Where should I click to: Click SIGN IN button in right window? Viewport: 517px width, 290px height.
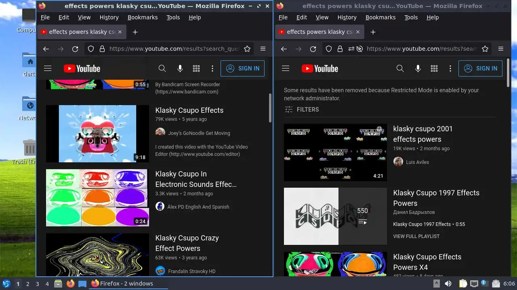coord(480,68)
